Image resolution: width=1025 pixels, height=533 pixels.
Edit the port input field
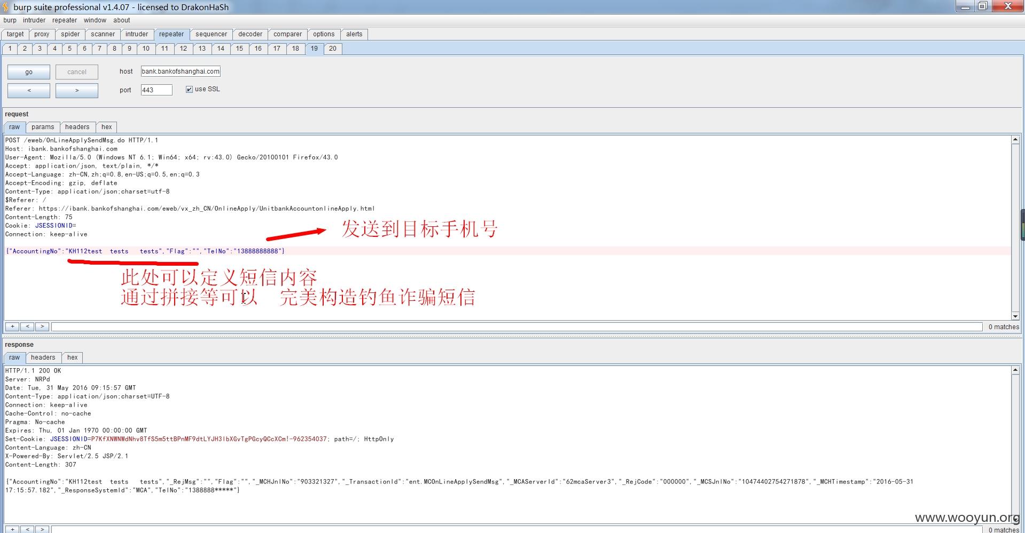coord(157,90)
